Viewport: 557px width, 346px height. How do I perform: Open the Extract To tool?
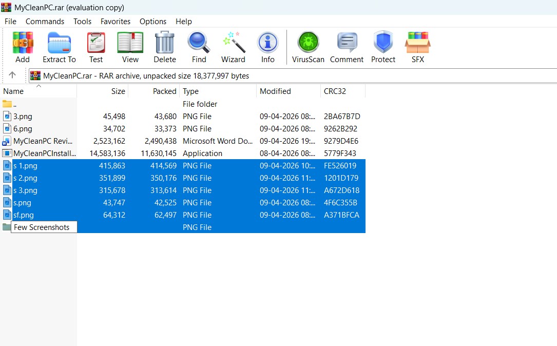click(59, 42)
